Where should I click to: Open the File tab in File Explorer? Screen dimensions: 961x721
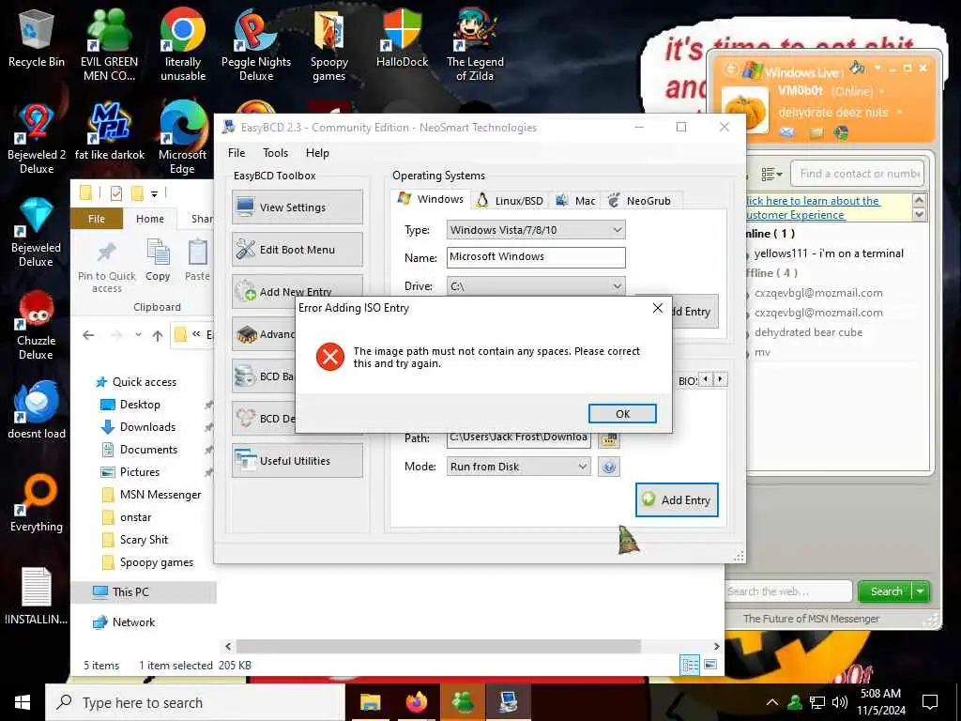tap(97, 219)
